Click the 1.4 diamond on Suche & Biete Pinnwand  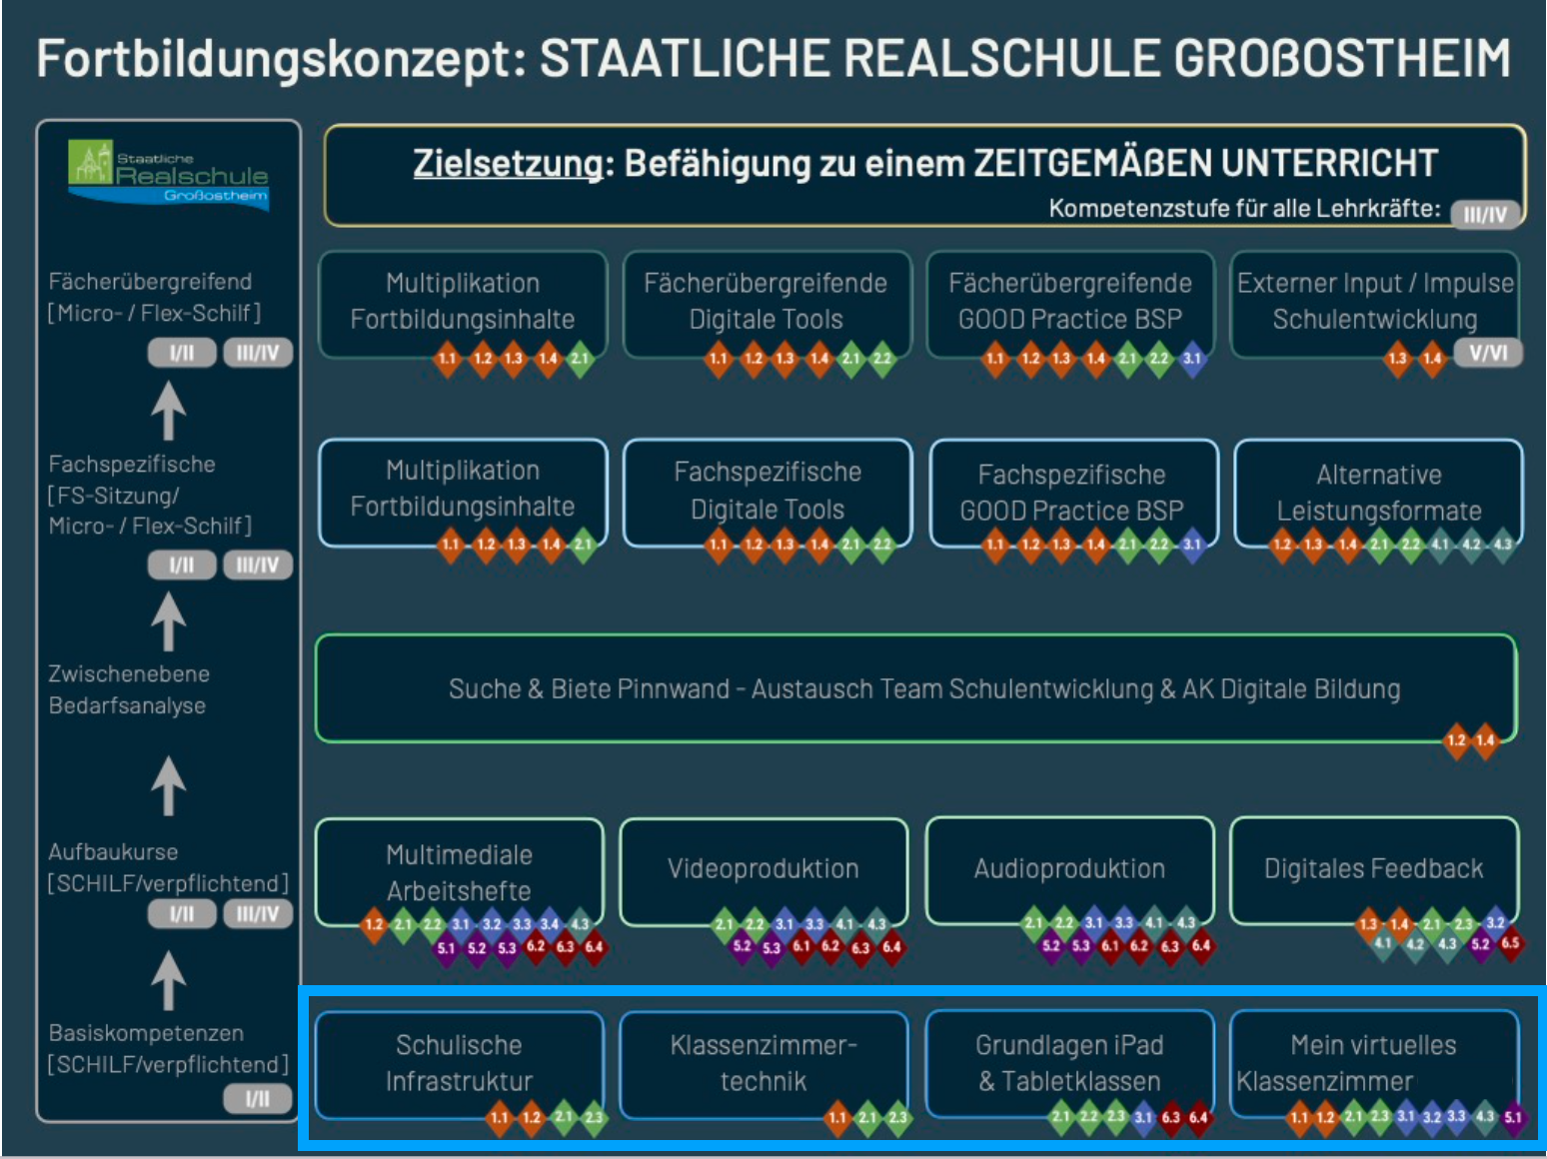(x=1485, y=740)
